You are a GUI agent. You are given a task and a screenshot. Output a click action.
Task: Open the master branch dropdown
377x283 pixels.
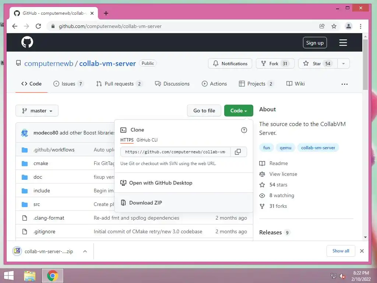(x=37, y=111)
